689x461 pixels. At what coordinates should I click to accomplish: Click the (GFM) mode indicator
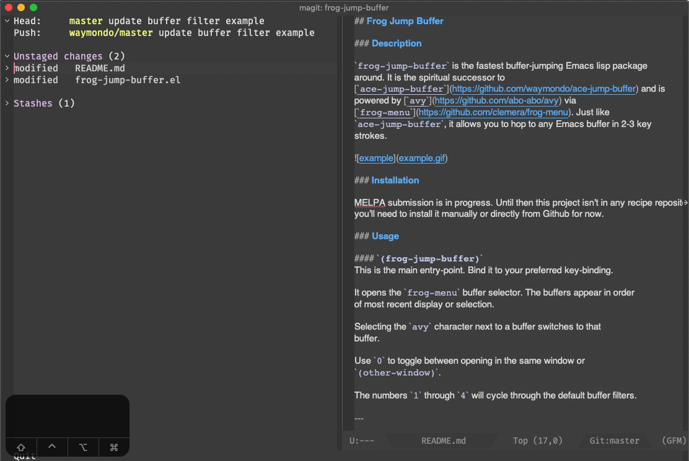(x=674, y=441)
